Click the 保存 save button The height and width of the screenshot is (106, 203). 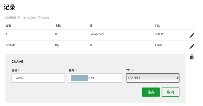151,92
